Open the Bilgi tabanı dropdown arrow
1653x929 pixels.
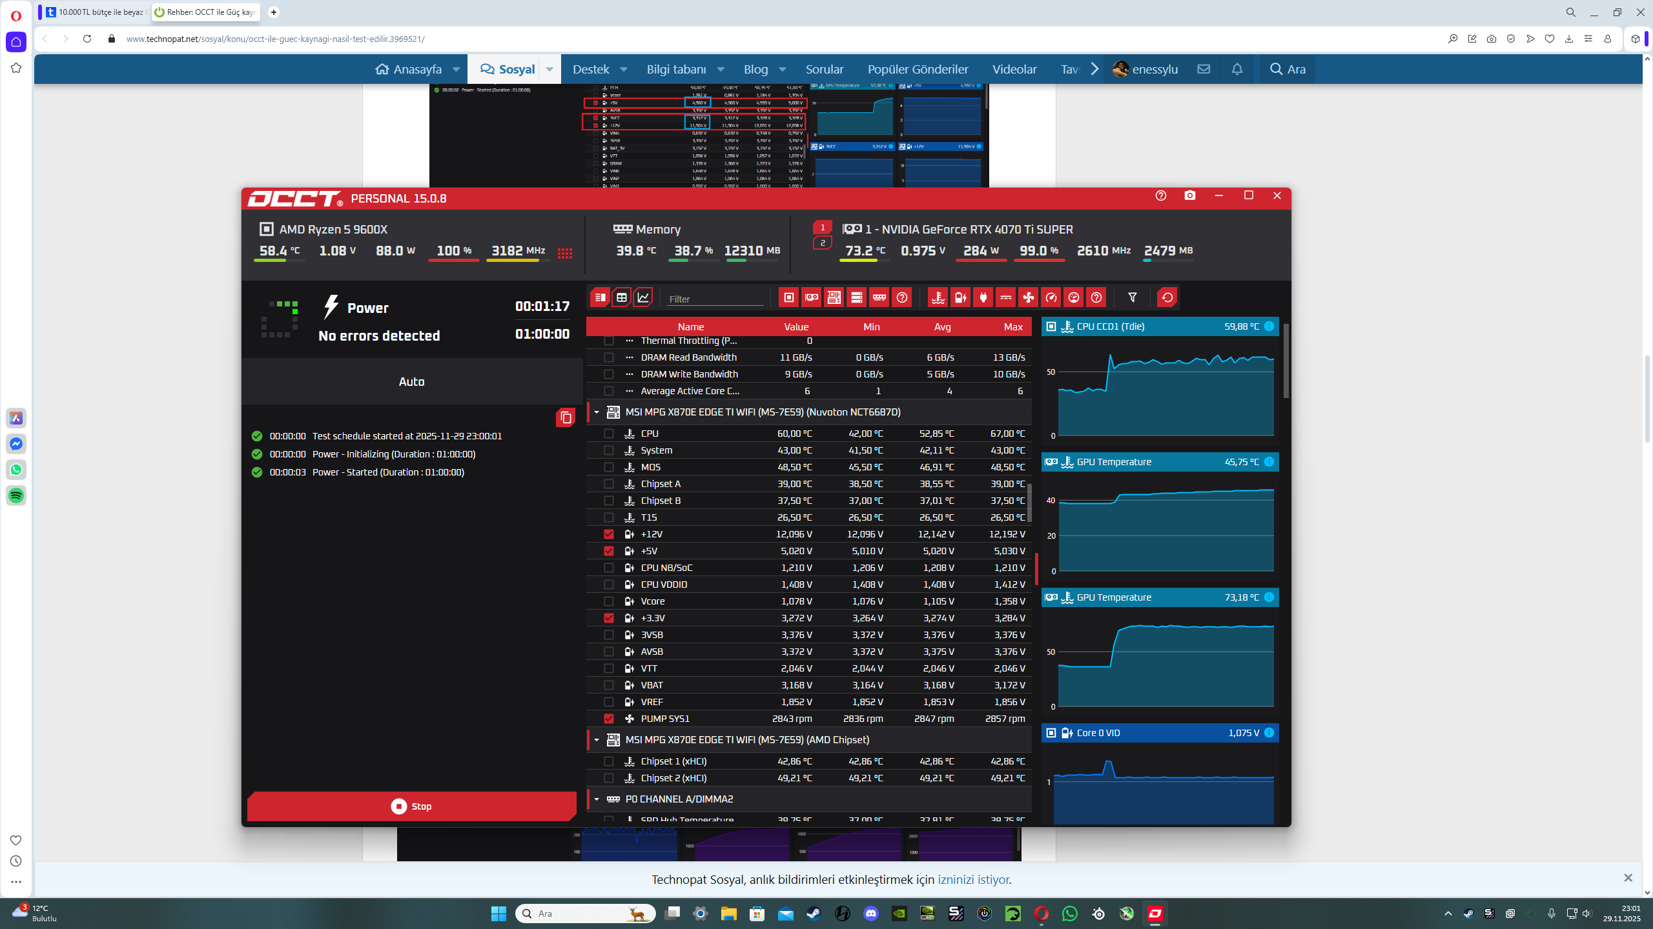[721, 69]
